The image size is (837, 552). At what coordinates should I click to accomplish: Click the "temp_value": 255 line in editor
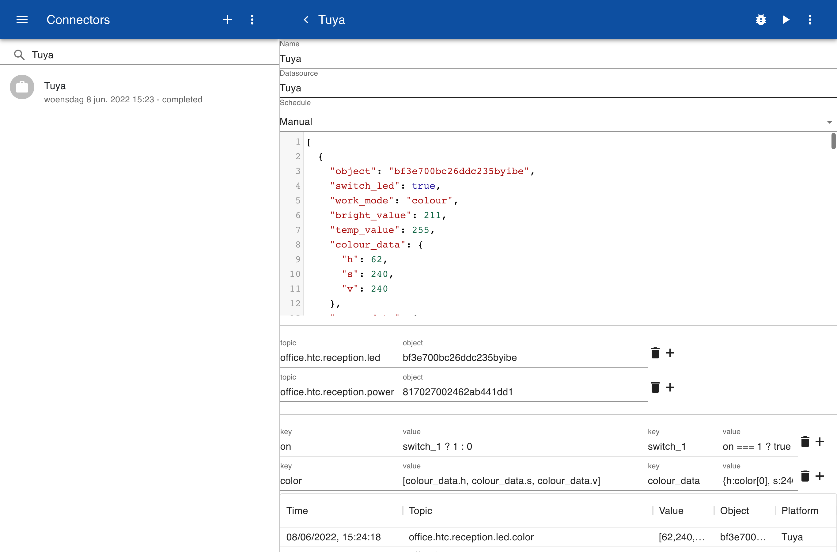click(382, 230)
